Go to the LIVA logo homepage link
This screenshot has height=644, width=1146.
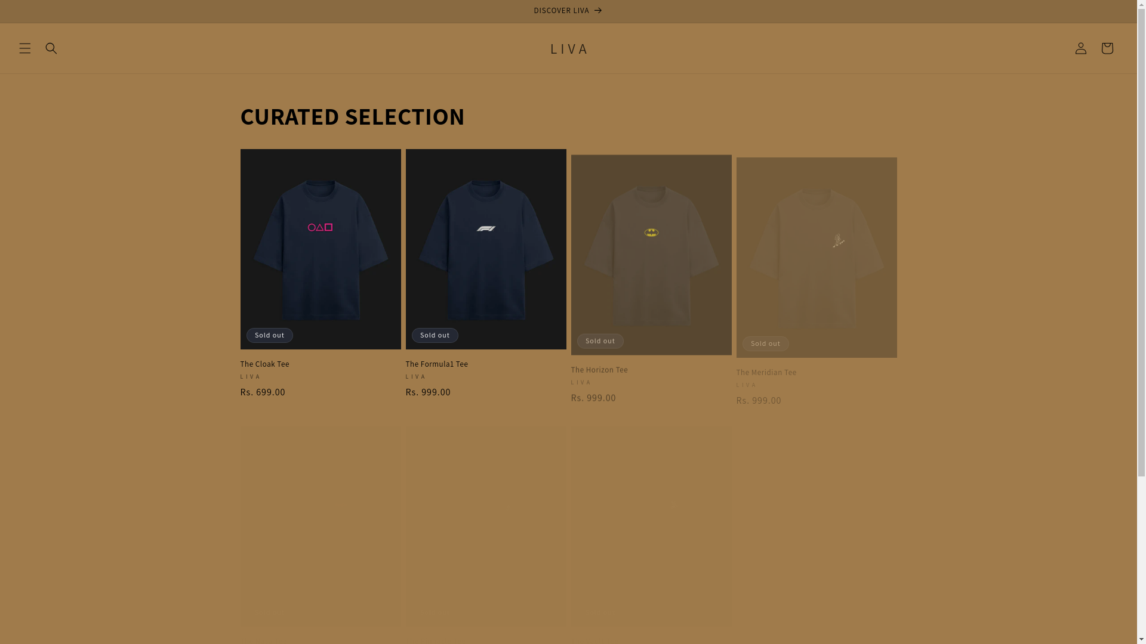(x=568, y=48)
